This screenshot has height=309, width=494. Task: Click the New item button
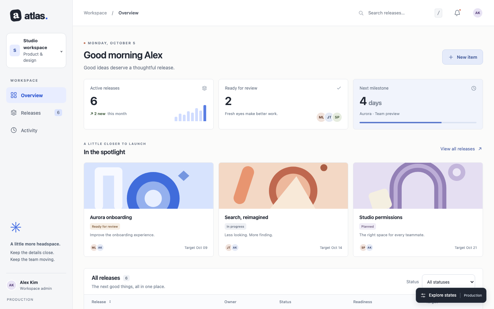point(462,57)
